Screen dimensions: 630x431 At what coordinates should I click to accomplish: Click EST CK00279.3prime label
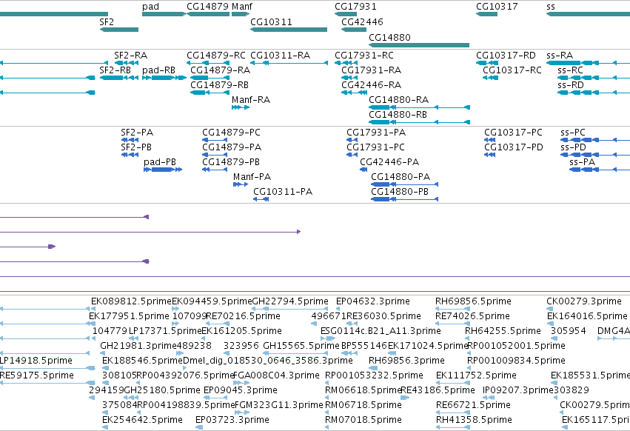click(x=584, y=301)
